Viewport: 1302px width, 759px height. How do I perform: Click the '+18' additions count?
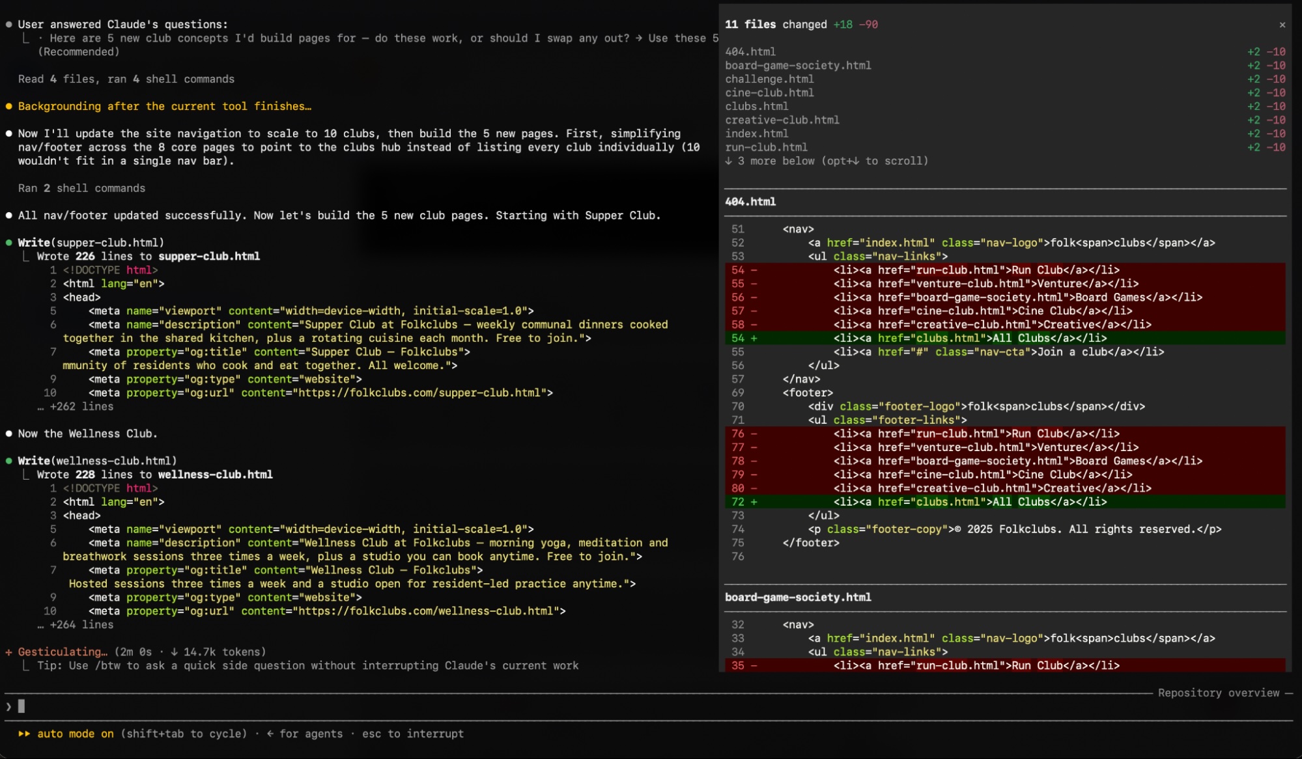click(x=843, y=24)
